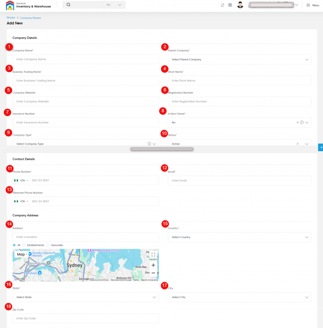Screen dimensions: 323x328
Task: Click the search magnifier icon
Action: pyautogui.click(x=68, y=4)
